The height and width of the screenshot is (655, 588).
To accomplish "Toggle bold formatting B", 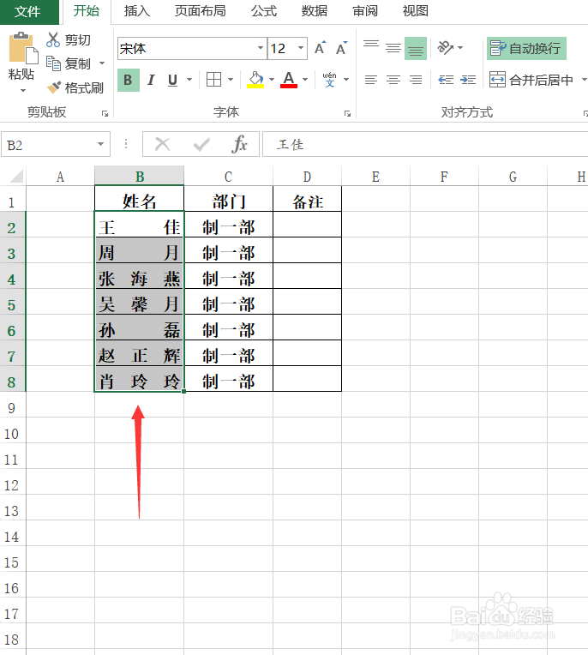I will tap(129, 80).
